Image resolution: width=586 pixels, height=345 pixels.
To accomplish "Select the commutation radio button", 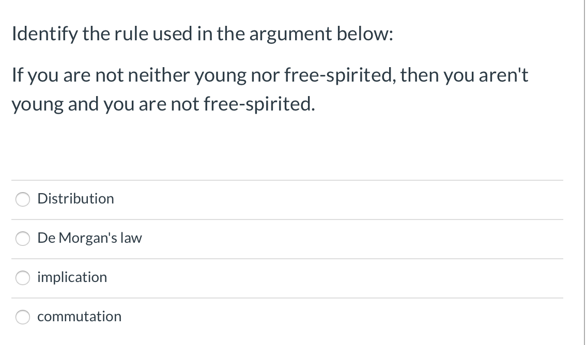I will pyautogui.click(x=23, y=317).
